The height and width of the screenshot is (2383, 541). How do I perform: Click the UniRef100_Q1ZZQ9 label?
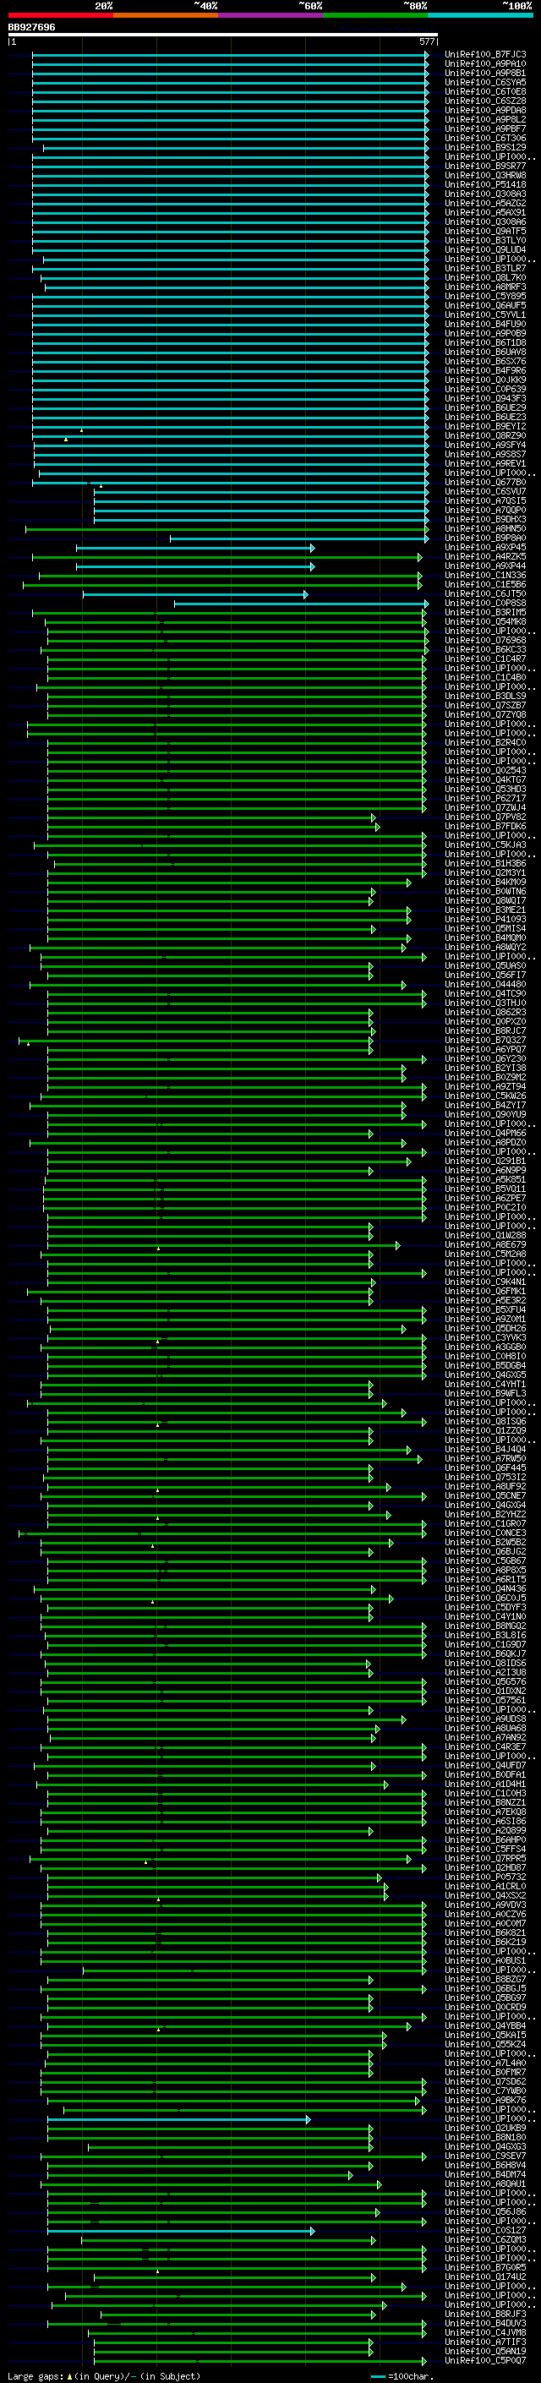pyautogui.click(x=484, y=1431)
